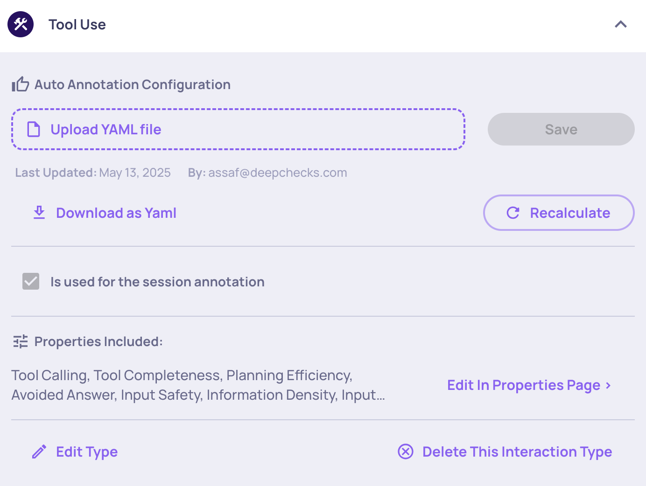
Task: Click the file icon in upload area
Action: 34,129
